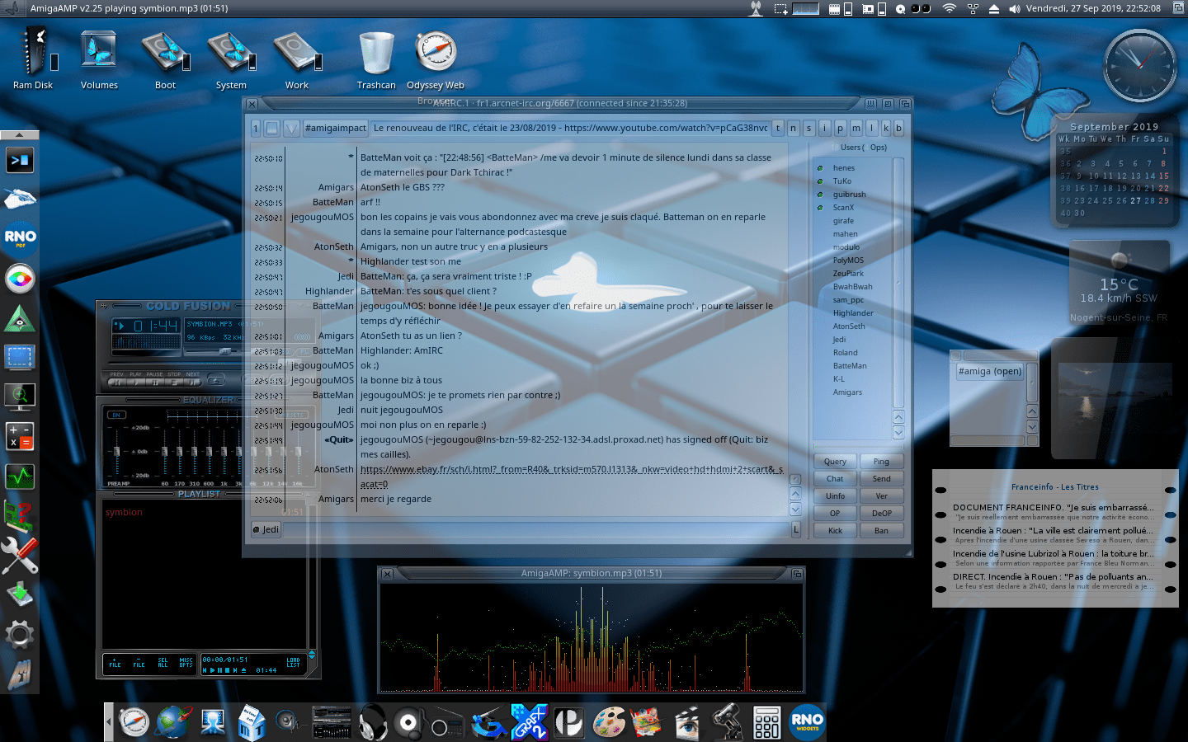This screenshot has width=1188, height=742.
Task: Click the paint palette icon in bottom dock
Action: 610,723
